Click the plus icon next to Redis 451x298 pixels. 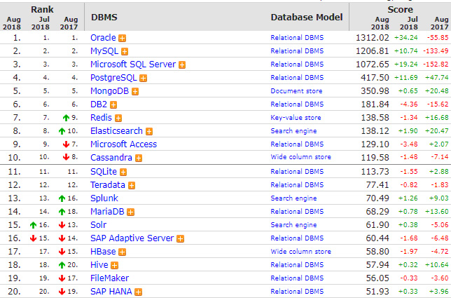click(118, 118)
